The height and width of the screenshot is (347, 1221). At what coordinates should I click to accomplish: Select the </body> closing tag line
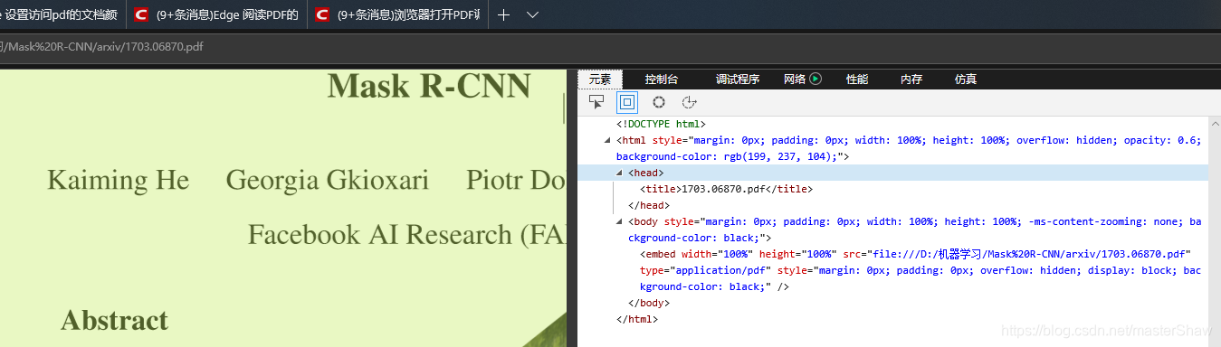coord(648,303)
